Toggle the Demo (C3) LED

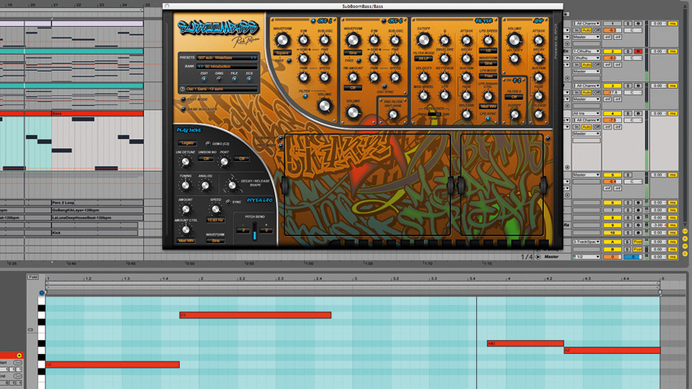click(x=208, y=144)
